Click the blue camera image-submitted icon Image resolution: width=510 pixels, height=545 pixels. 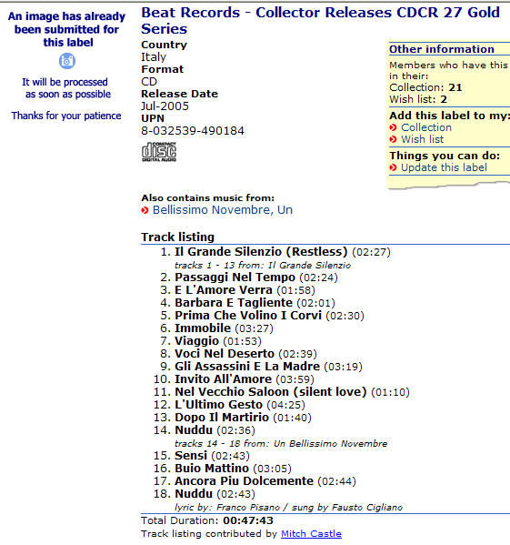pyautogui.click(x=67, y=61)
